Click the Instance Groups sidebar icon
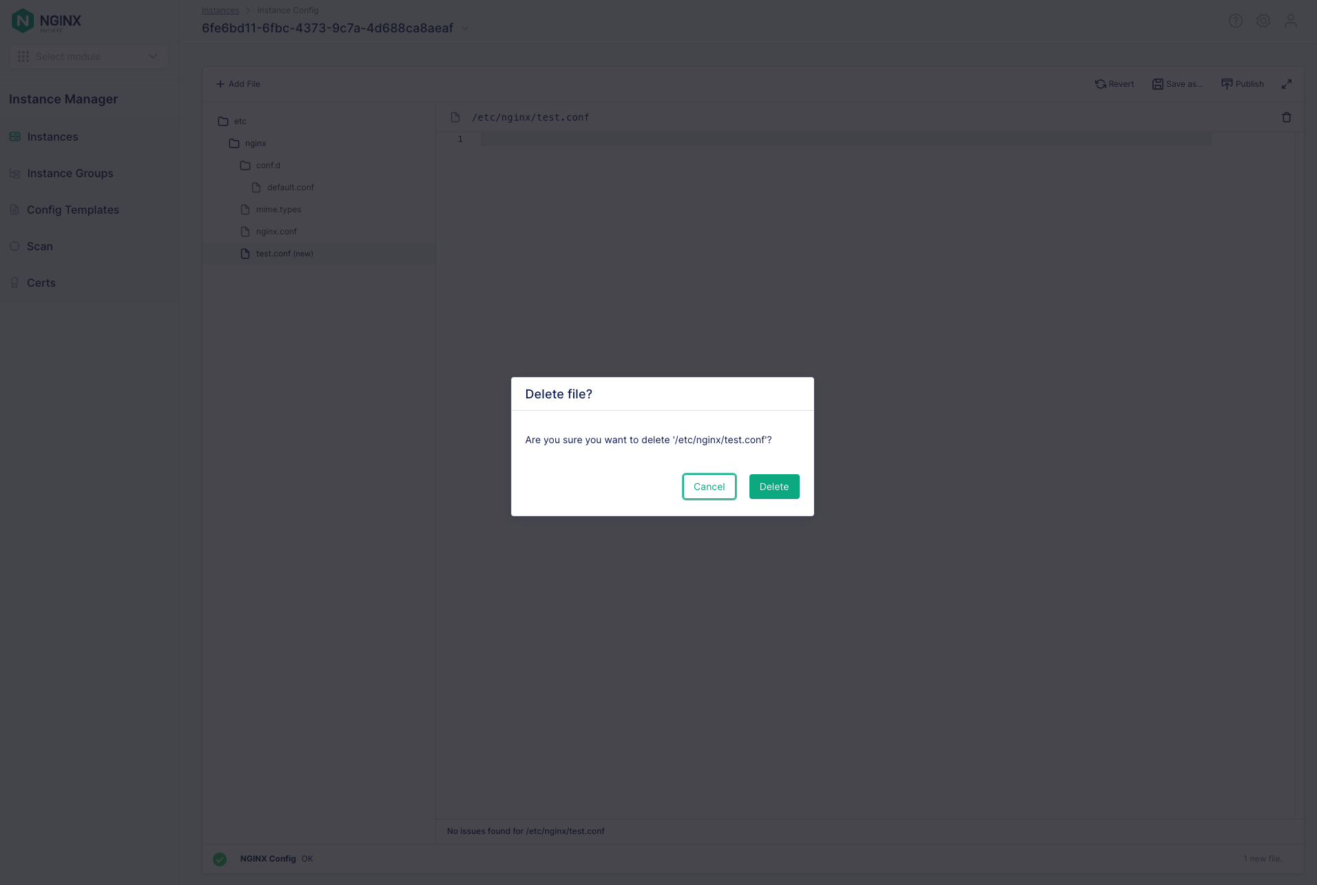1317x885 pixels. (x=14, y=173)
